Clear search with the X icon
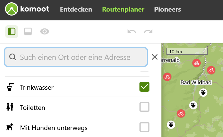Viewport: 223px width, 137px height. [x=154, y=57]
